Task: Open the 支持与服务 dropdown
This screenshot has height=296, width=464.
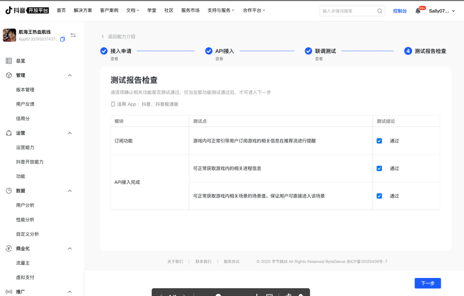Action: coord(221,11)
